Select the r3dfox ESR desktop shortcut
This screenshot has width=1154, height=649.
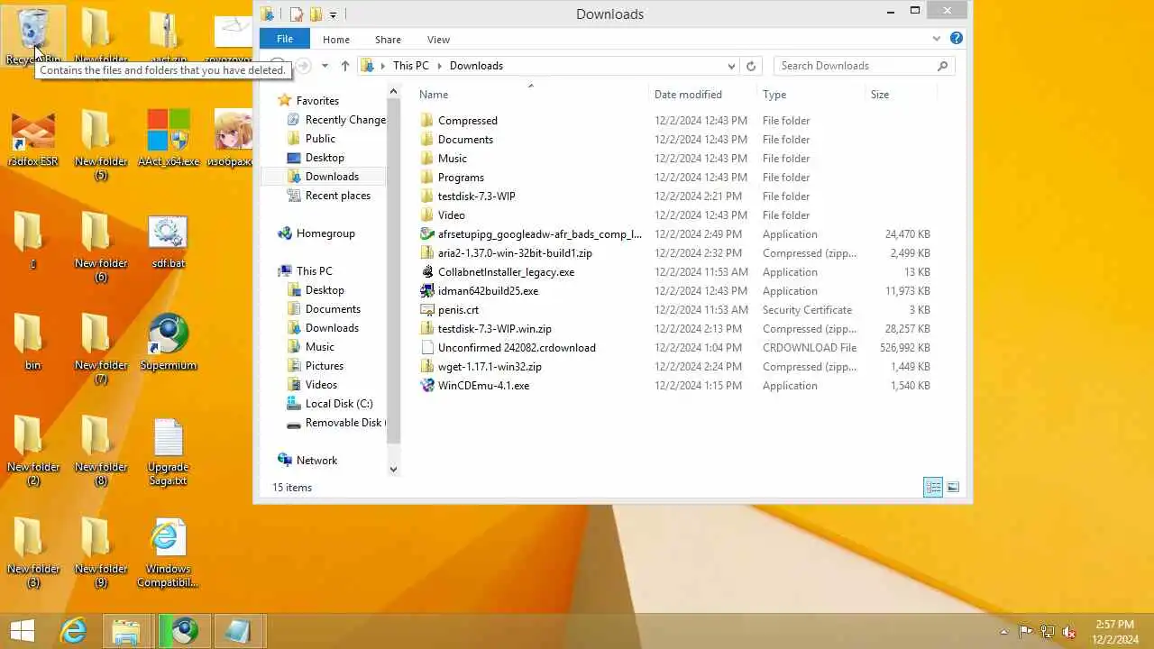[x=32, y=138]
